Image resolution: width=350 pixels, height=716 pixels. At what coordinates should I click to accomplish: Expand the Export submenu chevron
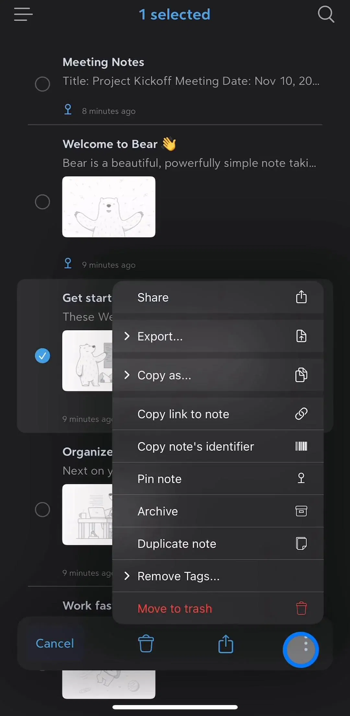pyautogui.click(x=127, y=336)
